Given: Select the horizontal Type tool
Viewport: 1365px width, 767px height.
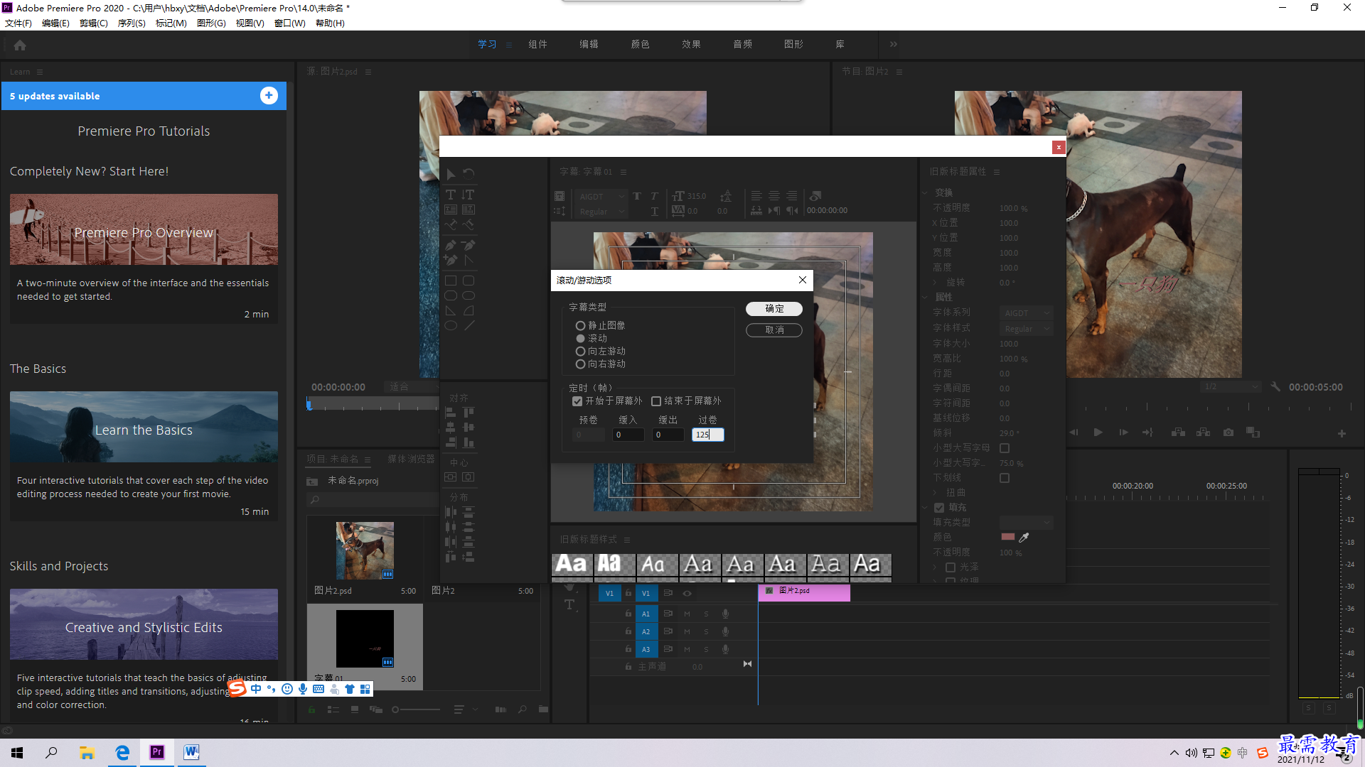Looking at the screenshot, I should click(451, 195).
